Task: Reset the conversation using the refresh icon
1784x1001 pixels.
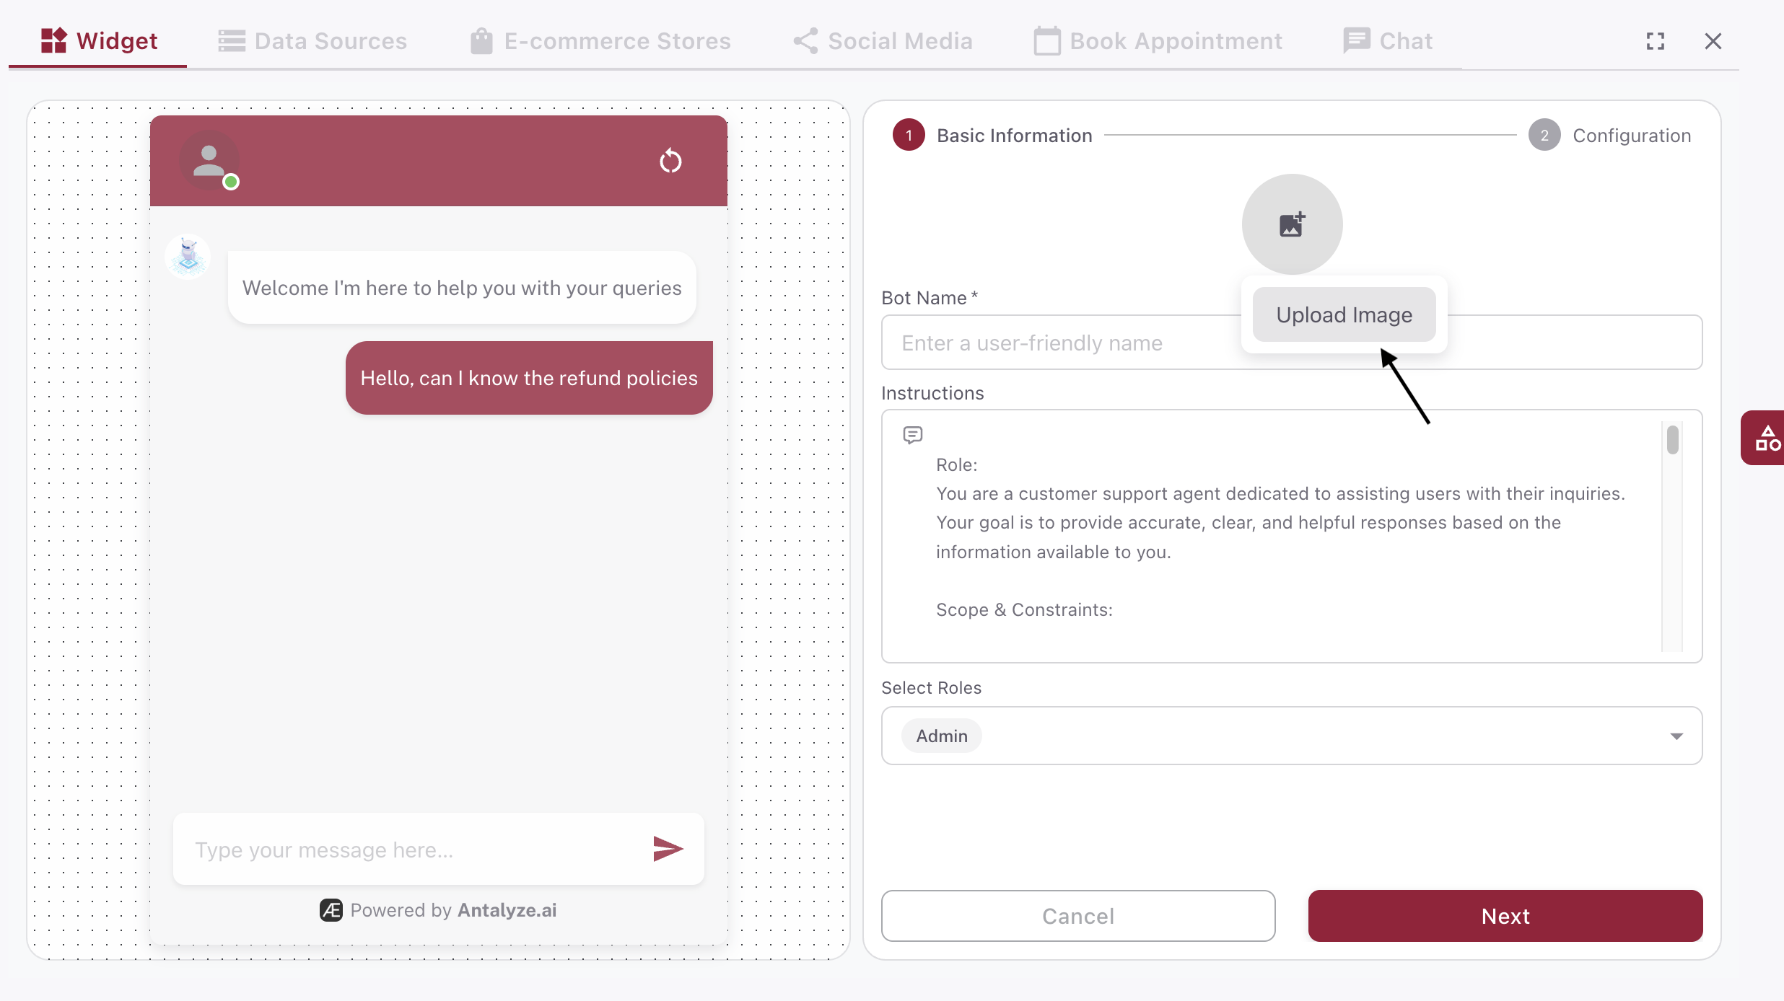Action: [670, 161]
